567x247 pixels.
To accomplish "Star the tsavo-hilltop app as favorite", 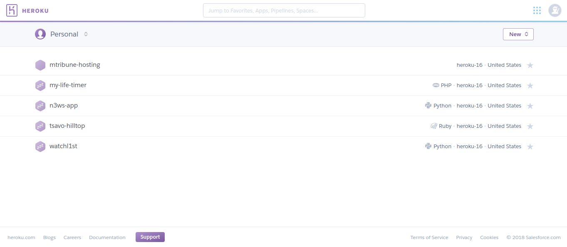I will click(530, 126).
